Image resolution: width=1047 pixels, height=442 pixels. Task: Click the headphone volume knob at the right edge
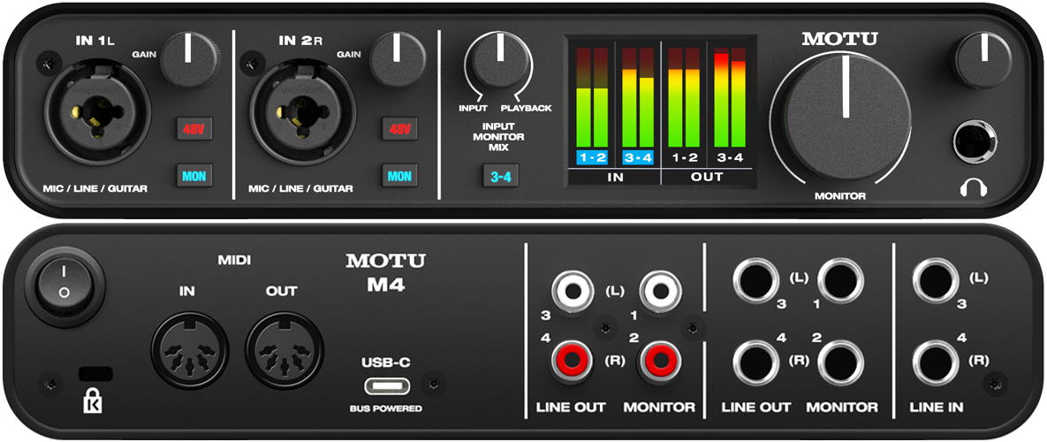click(983, 59)
